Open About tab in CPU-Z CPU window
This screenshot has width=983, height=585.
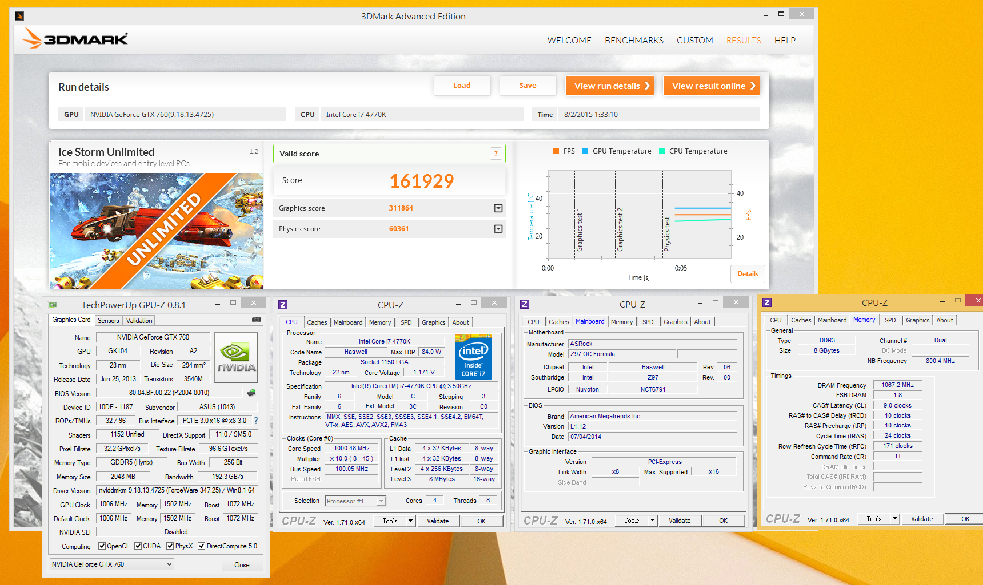461,322
